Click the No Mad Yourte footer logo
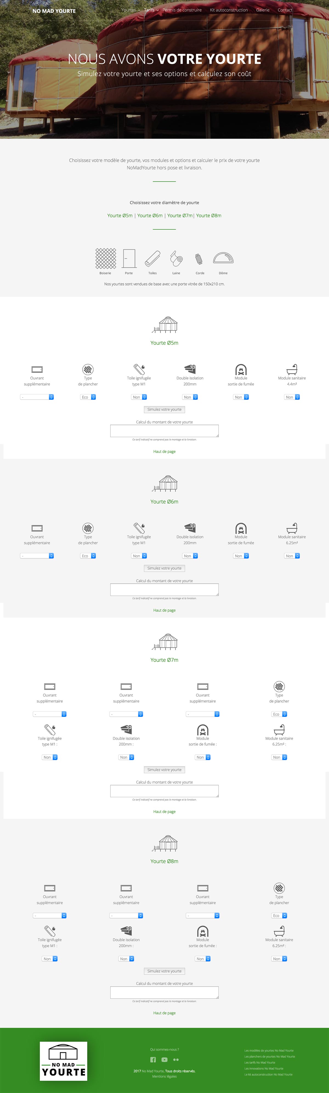The width and height of the screenshot is (329, 1093). [64, 1061]
